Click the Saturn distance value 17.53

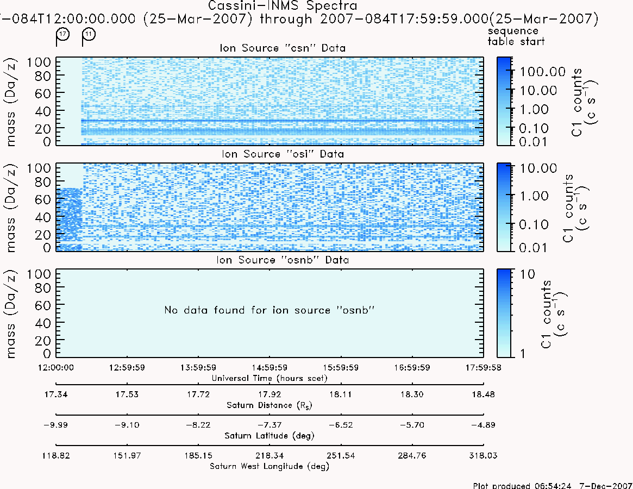point(127,394)
